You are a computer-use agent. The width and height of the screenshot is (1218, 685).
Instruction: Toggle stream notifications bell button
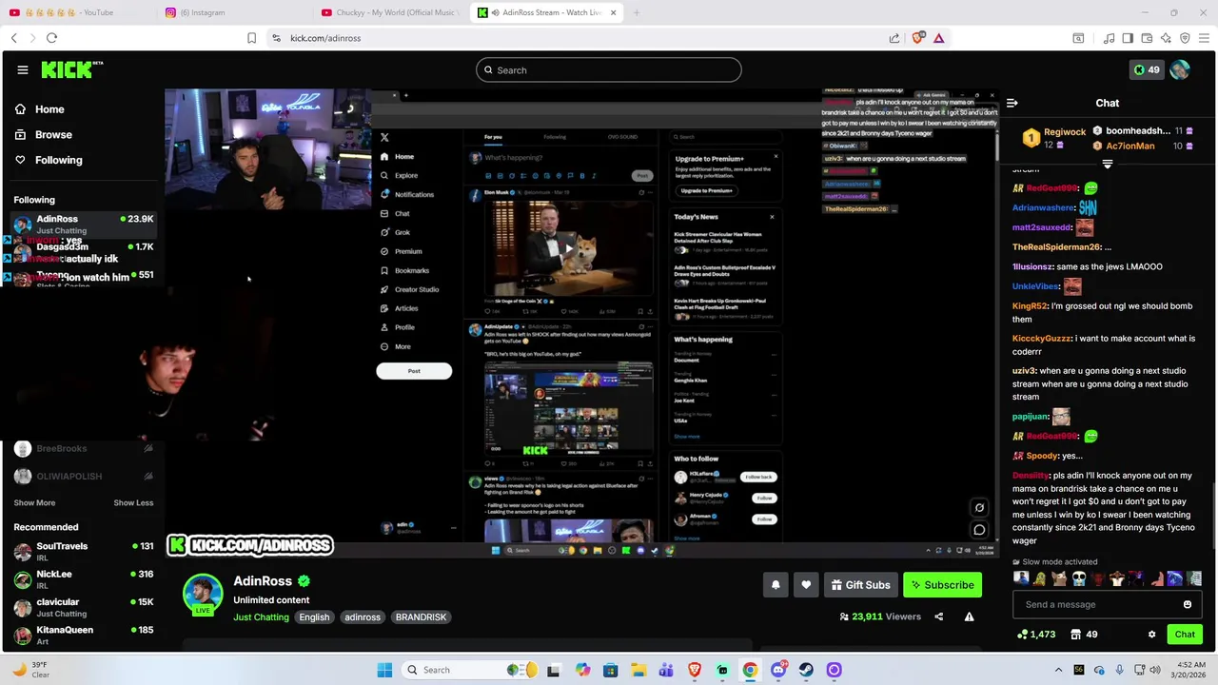(x=776, y=585)
